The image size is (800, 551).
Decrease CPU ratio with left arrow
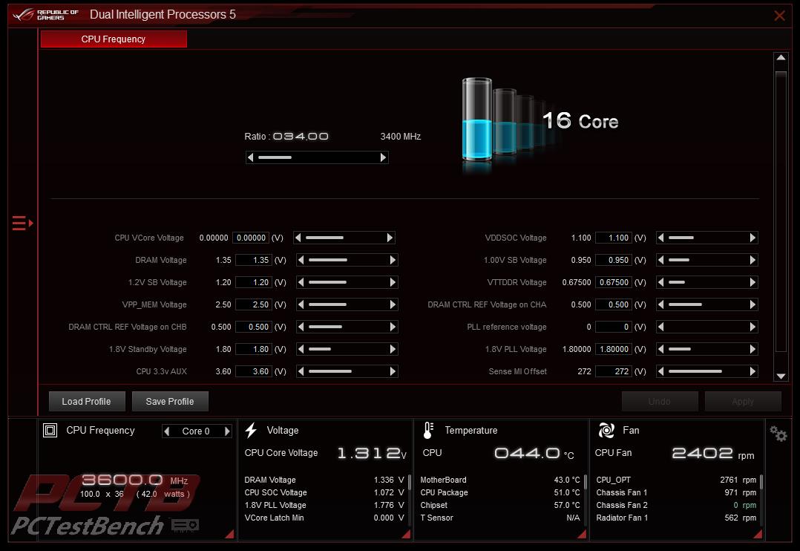point(250,157)
